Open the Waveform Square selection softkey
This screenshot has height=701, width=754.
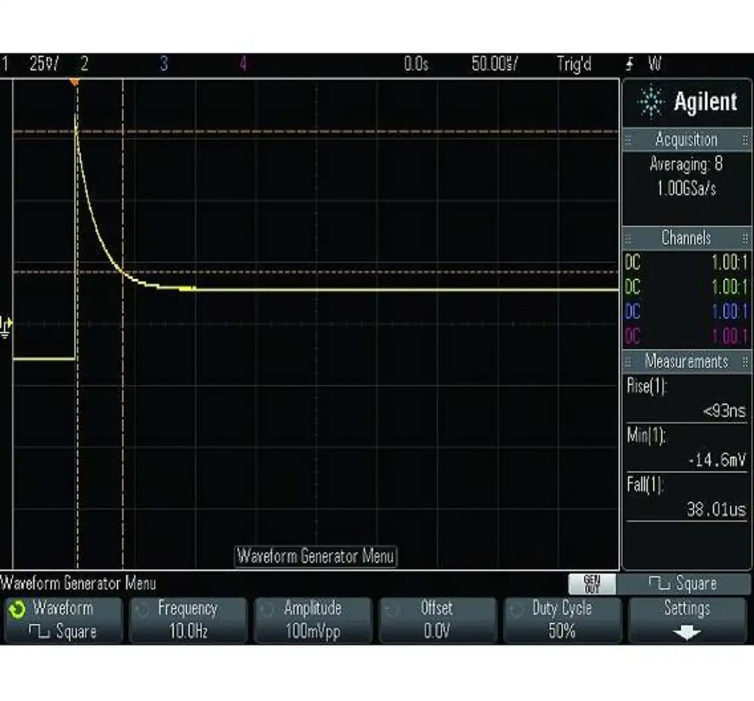tap(63, 620)
